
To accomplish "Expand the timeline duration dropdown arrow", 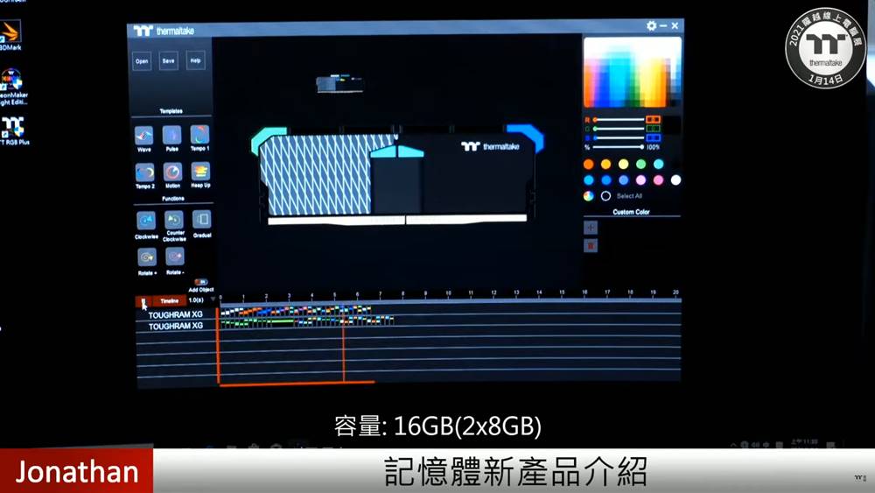I will click(x=212, y=300).
